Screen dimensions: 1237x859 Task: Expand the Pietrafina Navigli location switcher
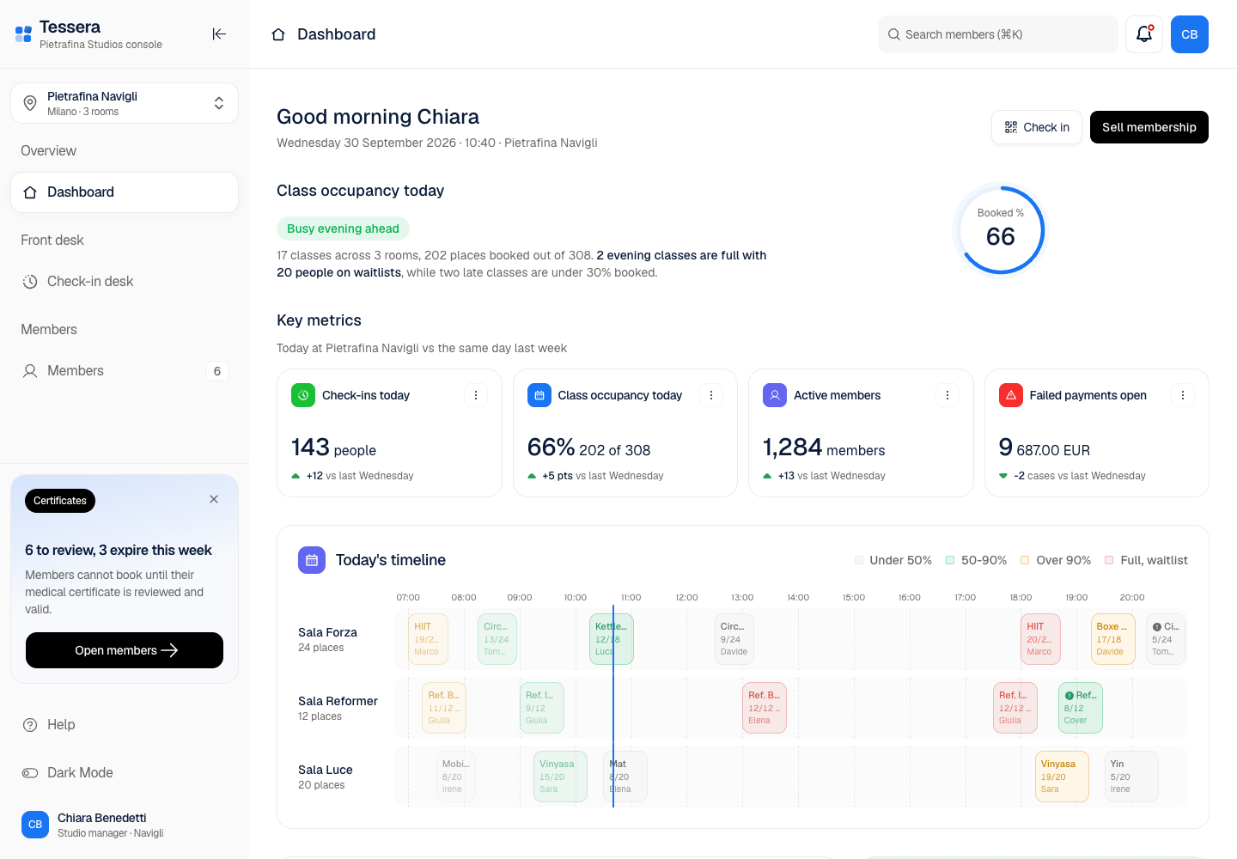tap(125, 103)
